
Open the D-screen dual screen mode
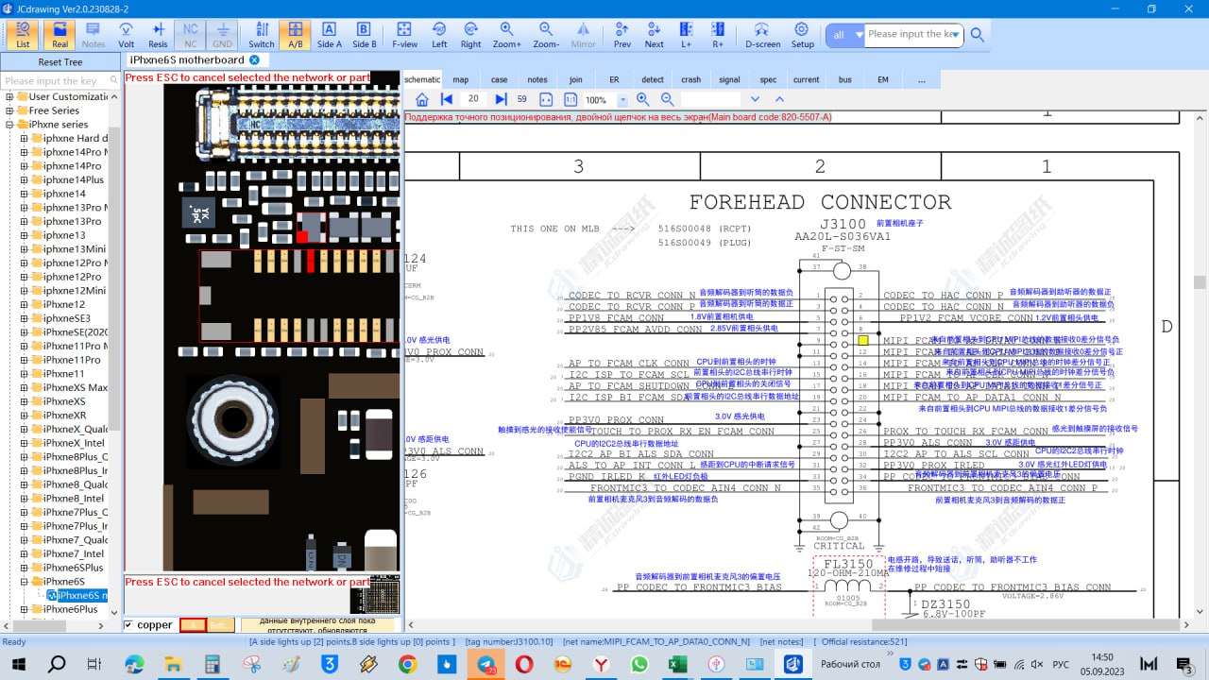point(762,35)
